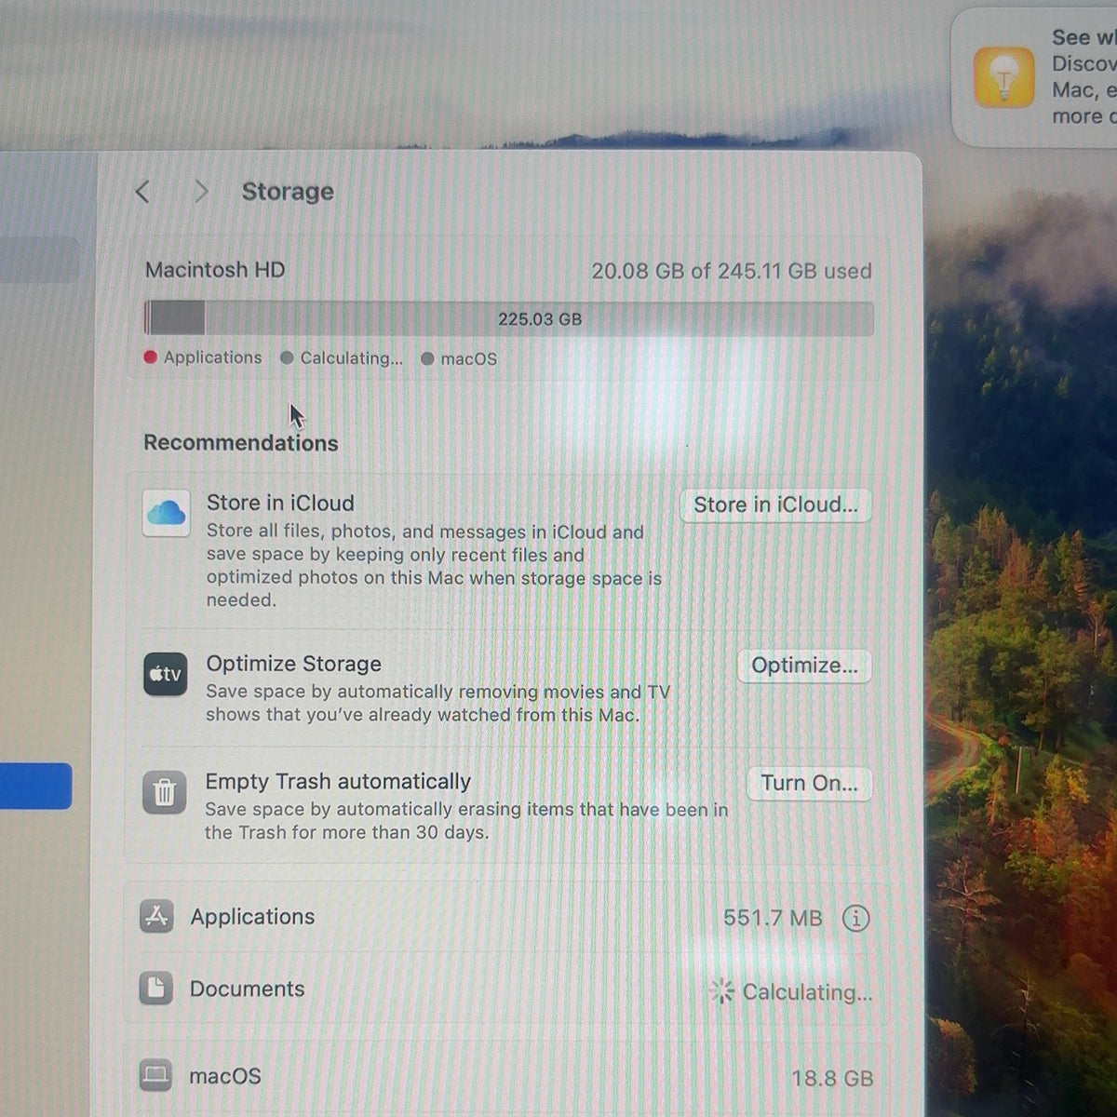Click the Store in iCloud... button
1117x1117 pixels.
point(776,505)
